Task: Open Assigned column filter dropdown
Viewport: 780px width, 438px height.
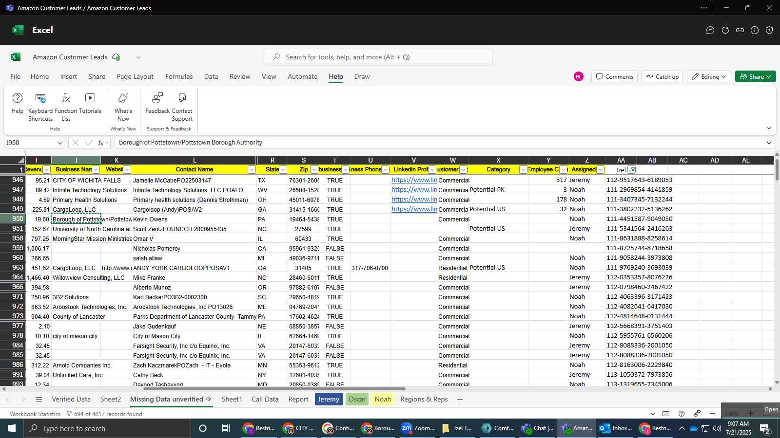Action: pyautogui.click(x=601, y=170)
